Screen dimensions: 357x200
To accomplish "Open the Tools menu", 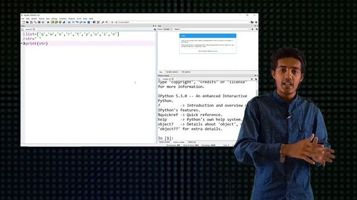I will click(79, 18).
